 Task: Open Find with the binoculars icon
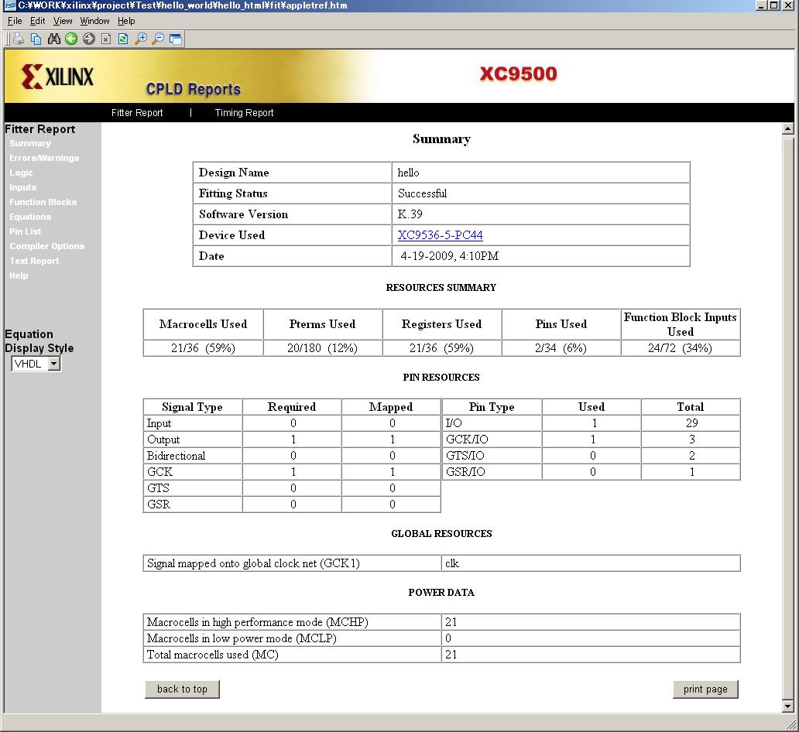coord(53,39)
